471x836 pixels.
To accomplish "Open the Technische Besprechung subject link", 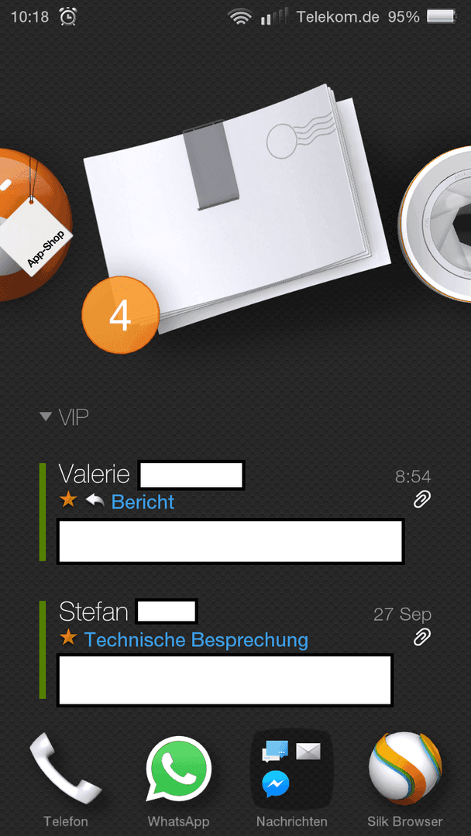I will pyautogui.click(x=196, y=639).
